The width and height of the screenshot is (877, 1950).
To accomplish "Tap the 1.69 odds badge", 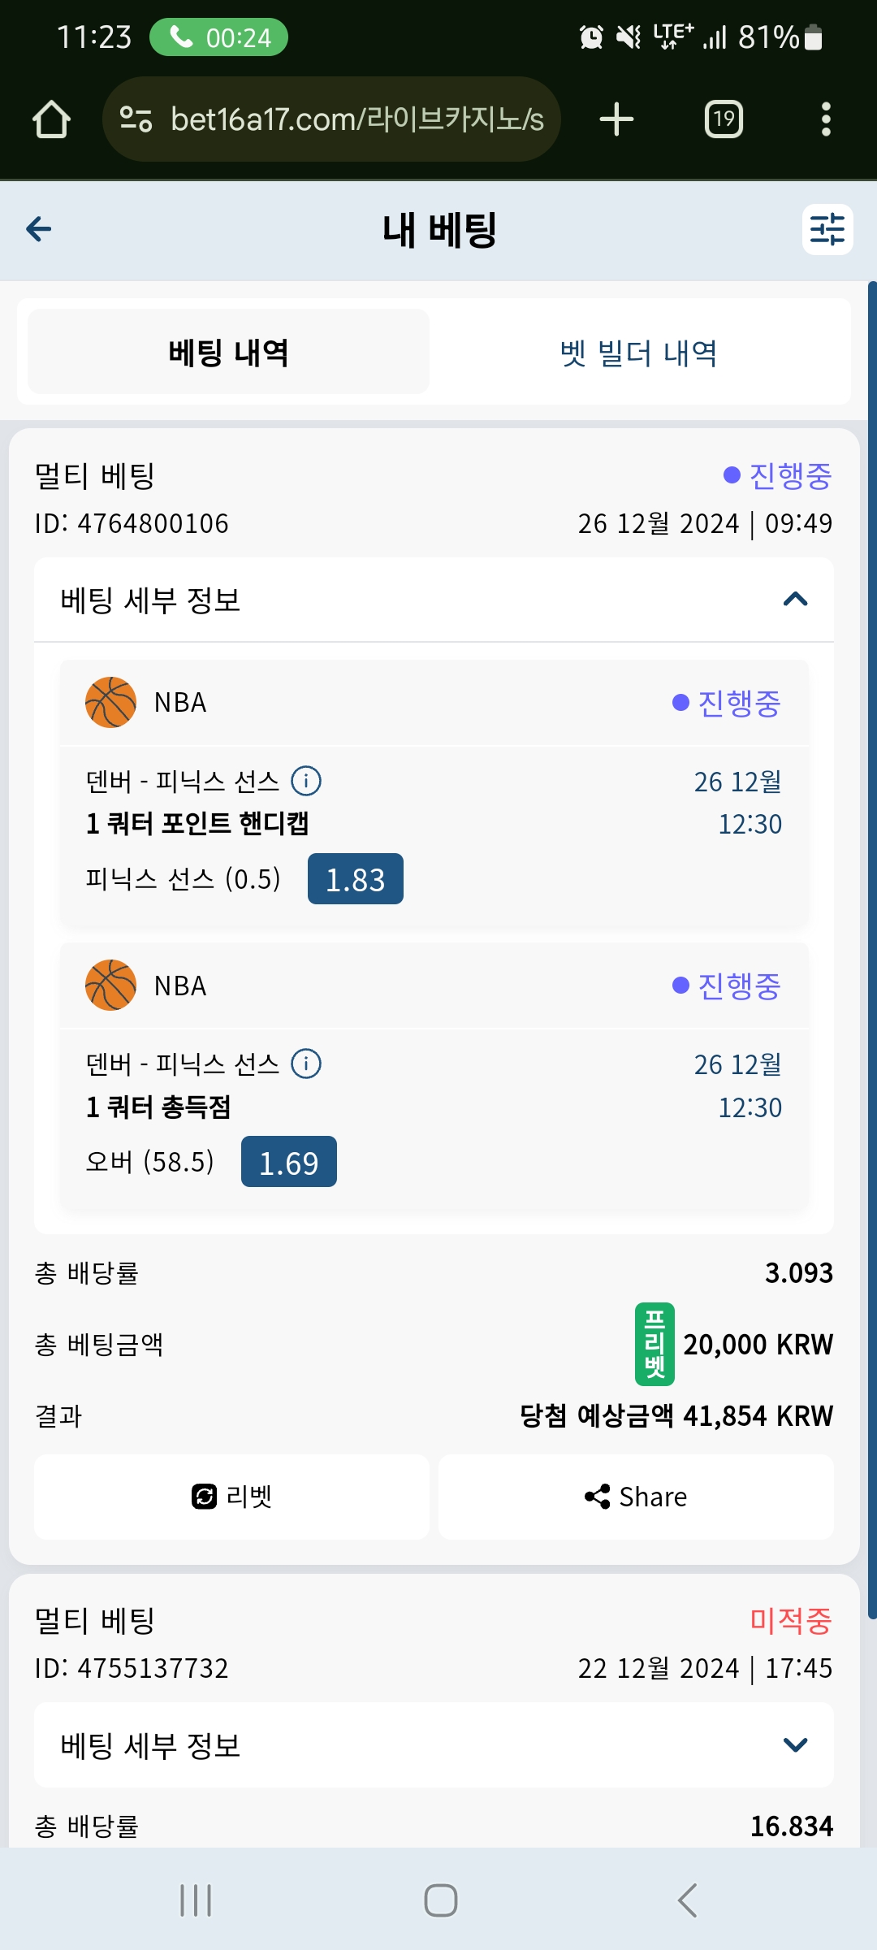I will tap(289, 1162).
